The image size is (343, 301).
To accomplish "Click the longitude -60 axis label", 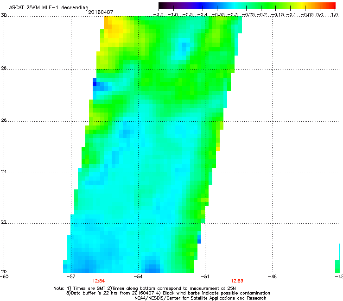I will [x=4, y=276].
